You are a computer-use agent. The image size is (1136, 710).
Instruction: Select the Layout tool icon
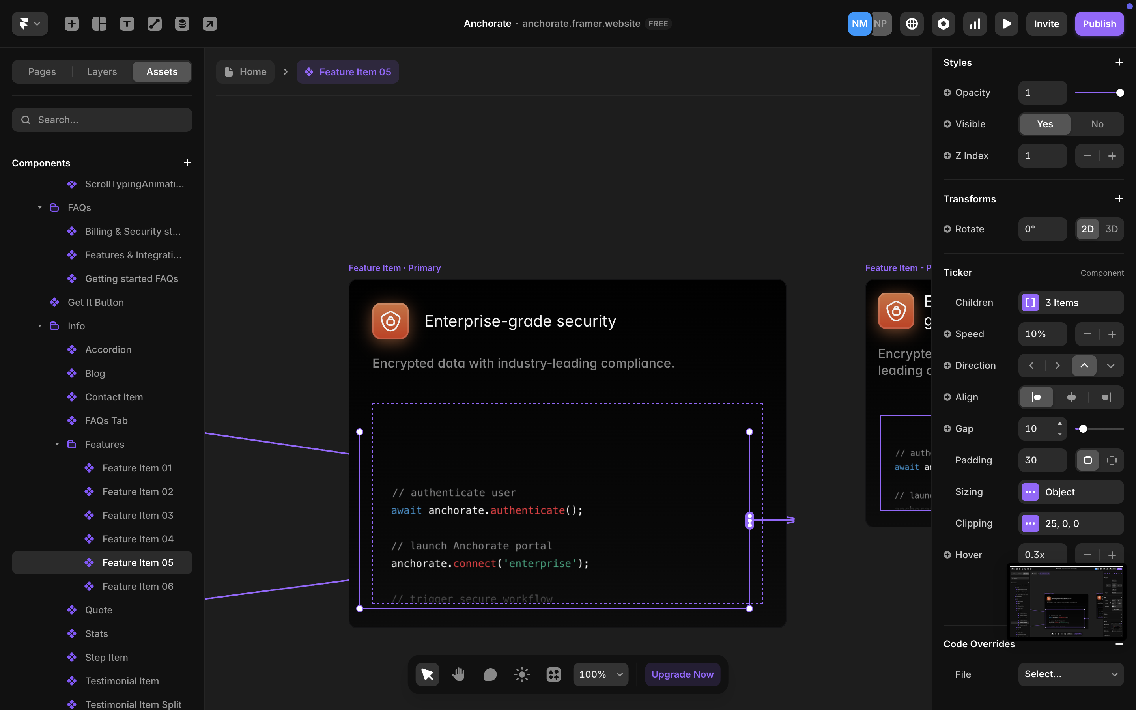[x=99, y=24]
